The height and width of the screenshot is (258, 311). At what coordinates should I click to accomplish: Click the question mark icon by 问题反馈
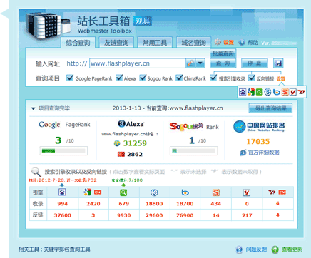(239, 249)
